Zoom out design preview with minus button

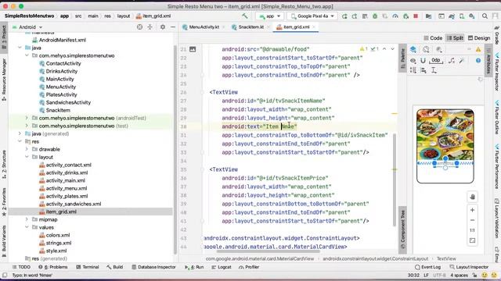point(472,220)
